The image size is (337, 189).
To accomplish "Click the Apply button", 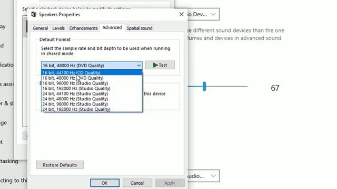I will 170,183.
